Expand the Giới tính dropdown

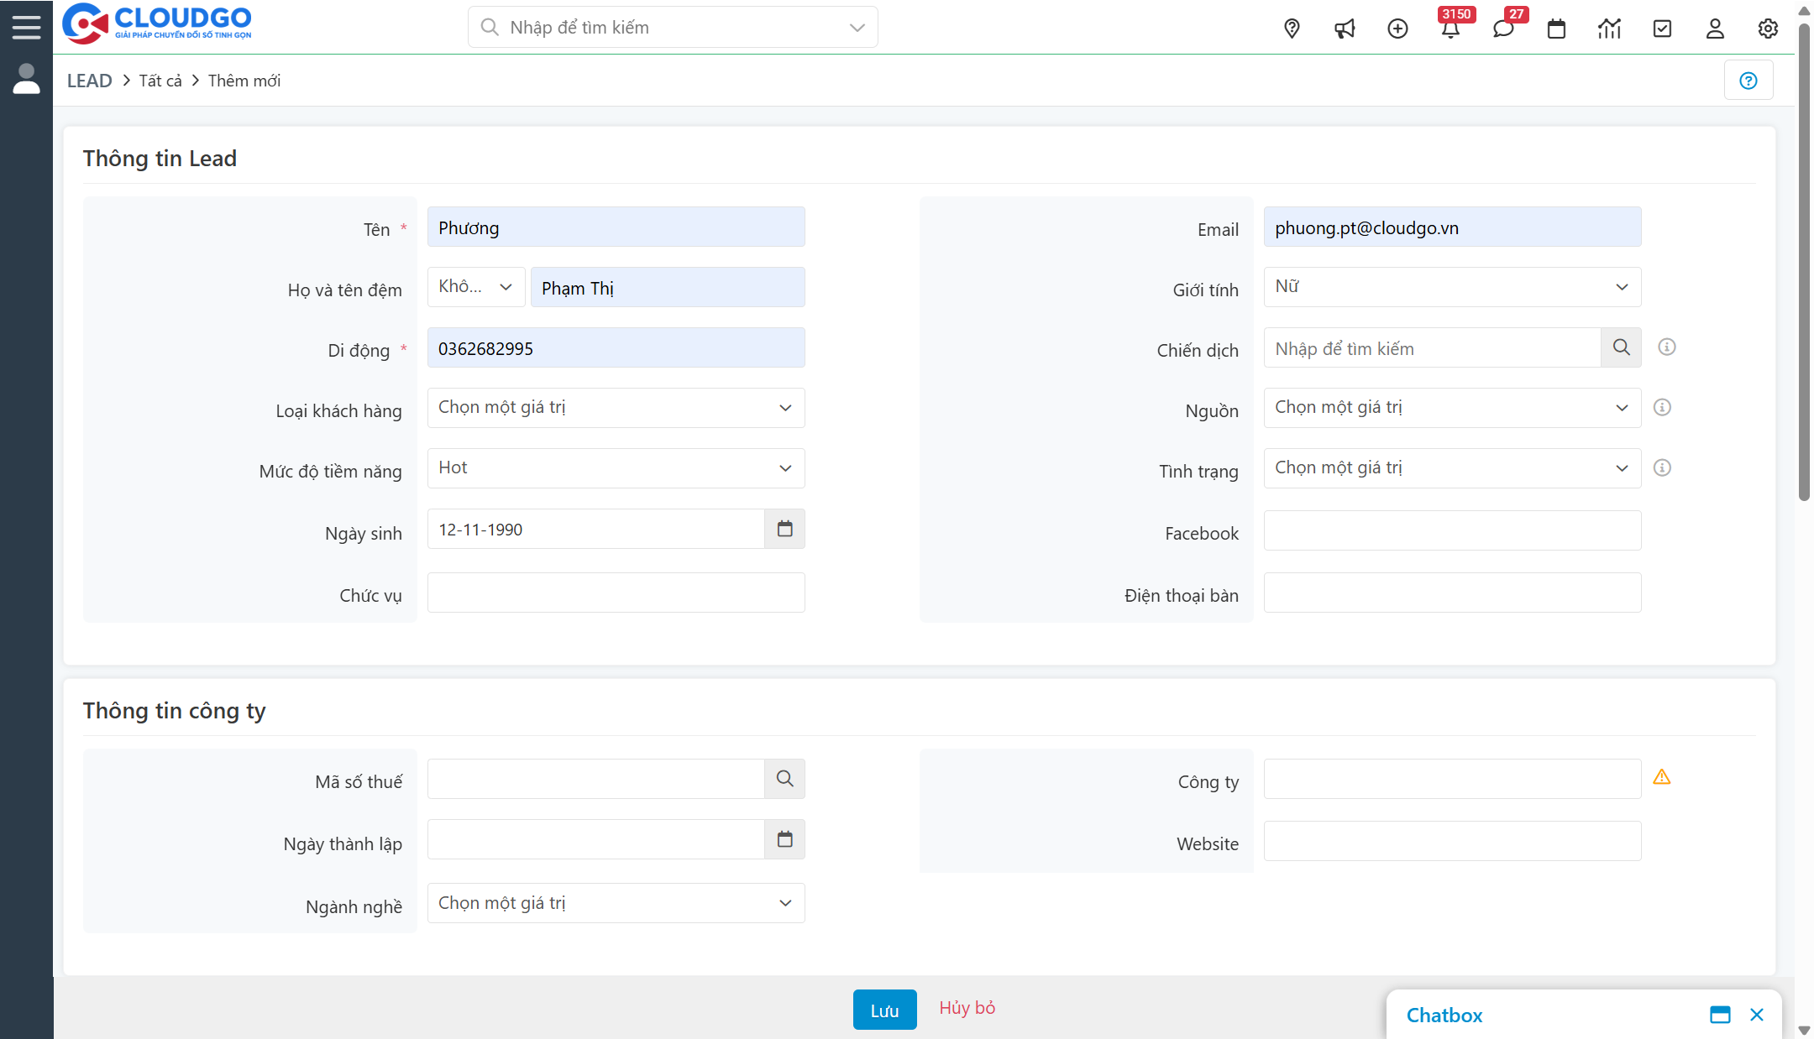pyautogui.click(x=1452, y=287)
